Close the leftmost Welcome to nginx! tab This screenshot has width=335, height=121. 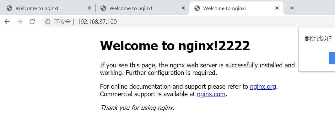89,8
